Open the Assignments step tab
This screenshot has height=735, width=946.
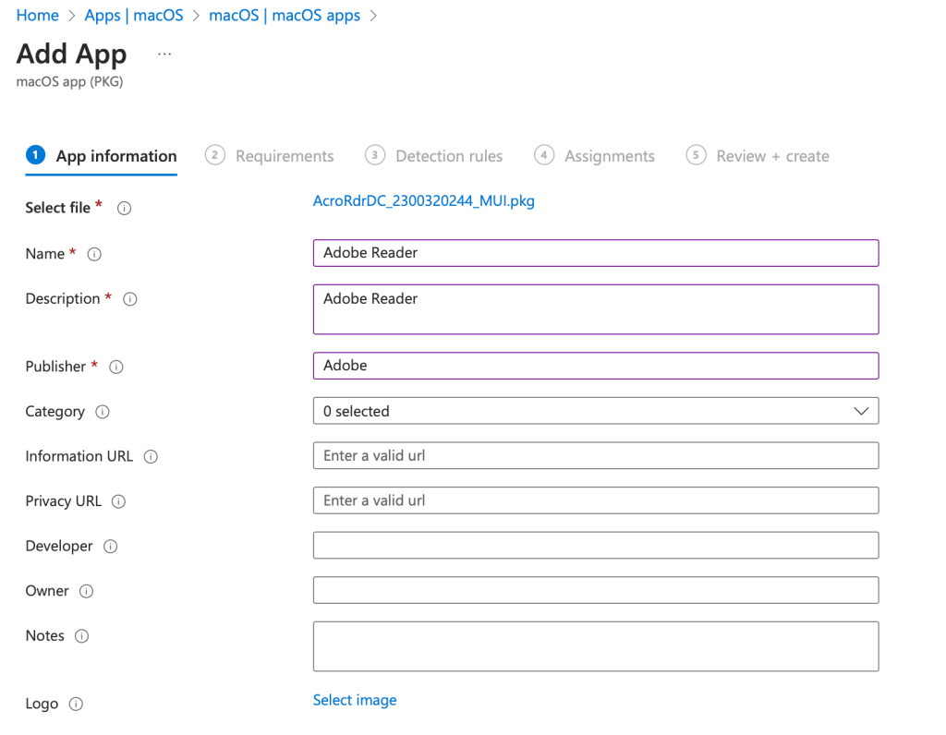pyautogui.click(x=595, y=156)
